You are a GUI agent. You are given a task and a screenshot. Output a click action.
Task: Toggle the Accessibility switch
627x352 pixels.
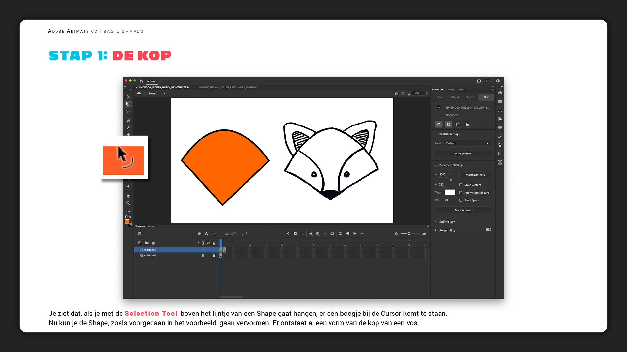488,230
